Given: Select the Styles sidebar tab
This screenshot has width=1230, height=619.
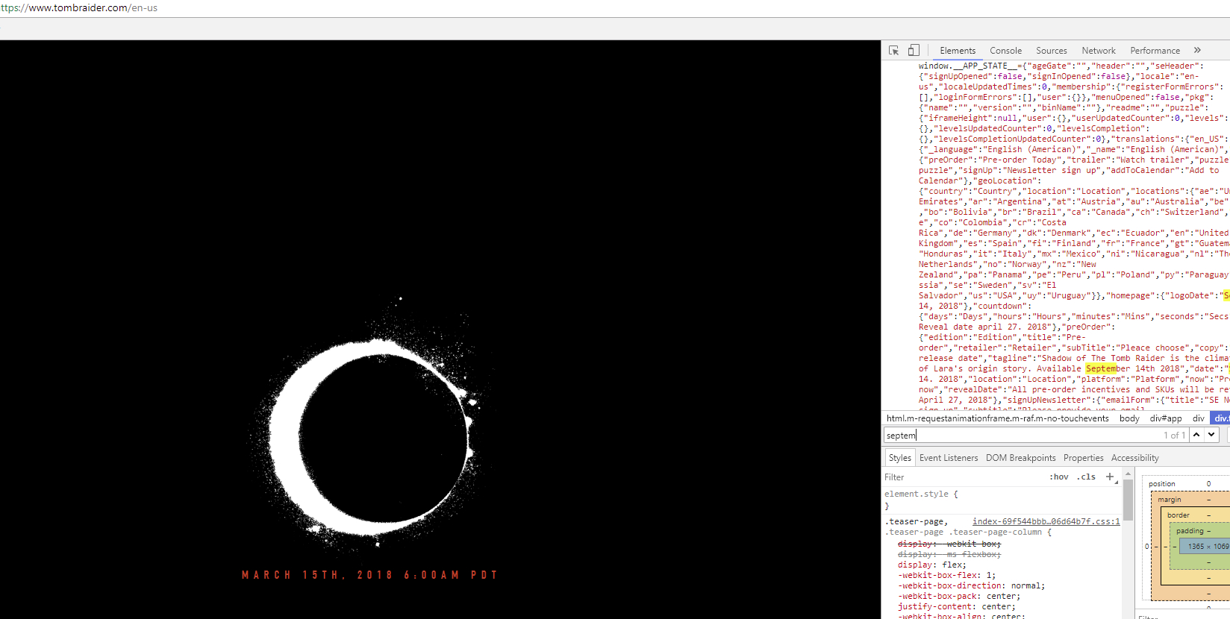Looking at the screenshot, I should (x=899, y=458).
